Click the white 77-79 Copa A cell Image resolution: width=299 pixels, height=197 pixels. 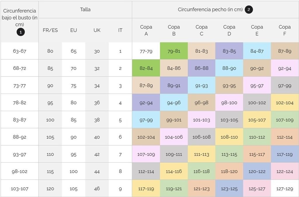click(x=146, y=51)
